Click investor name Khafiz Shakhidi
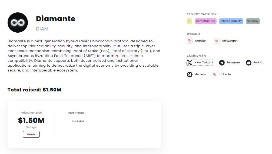The height and width of the screenshot is (154, 272). click(78, 121)
